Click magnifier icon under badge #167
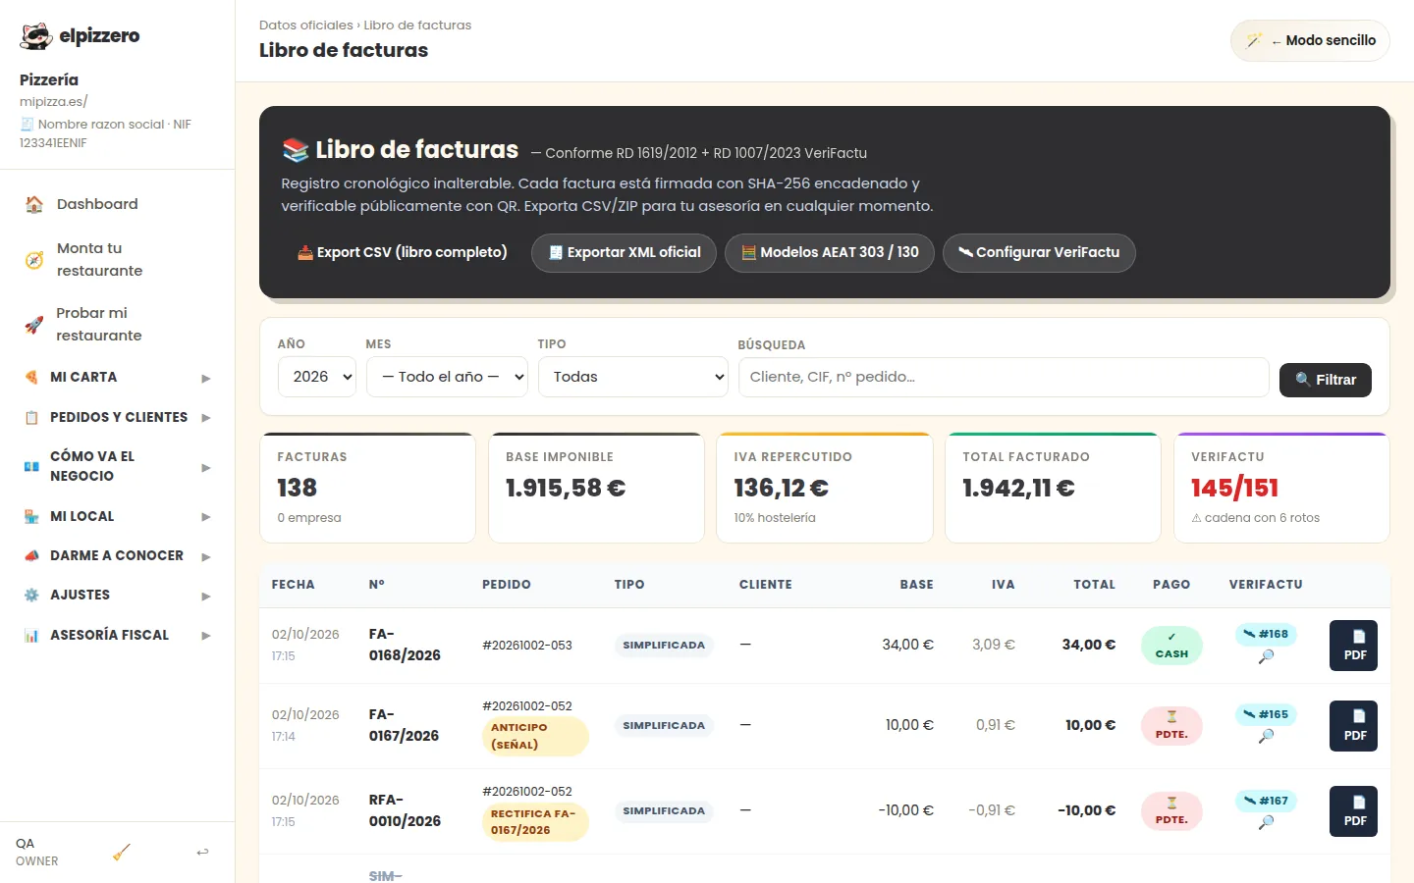Viewport: 1414px width, 883px height. [x=1267, y=822]
